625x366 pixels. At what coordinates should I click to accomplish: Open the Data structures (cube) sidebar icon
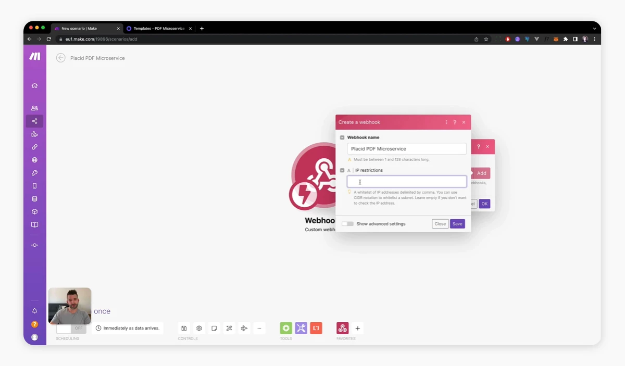34,212
